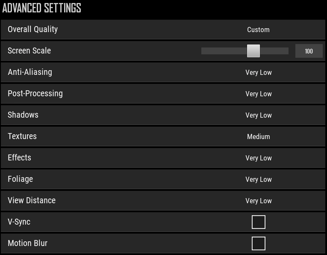This screenshot has height=255, width=327.
Task: Click the Screen Scale value field showing 100
Action: (309, 51)
